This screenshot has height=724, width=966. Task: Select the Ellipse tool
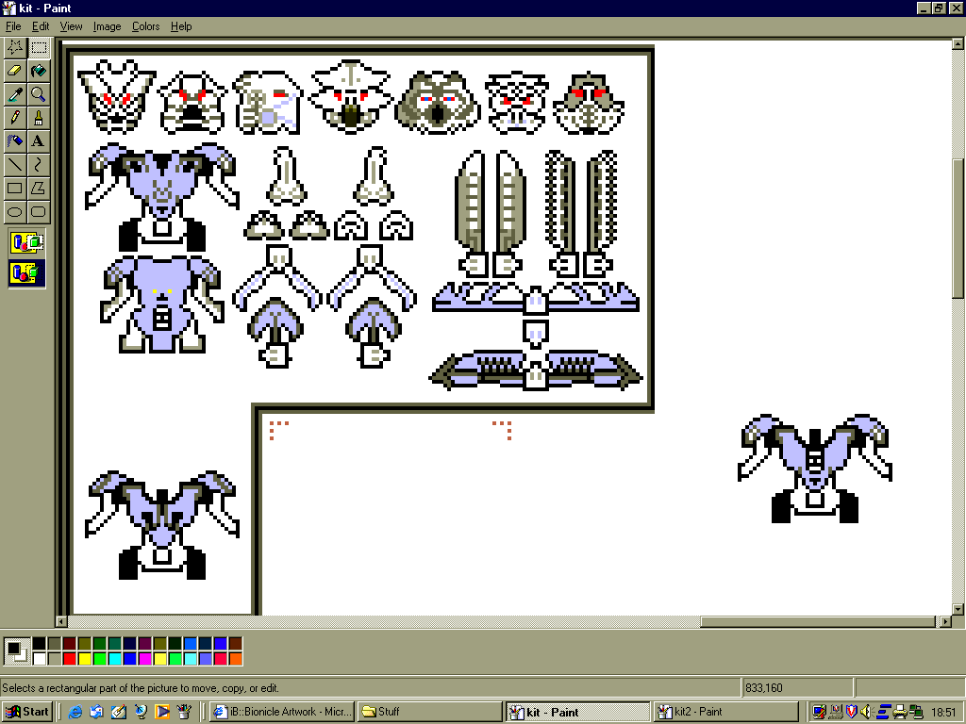(x=15, y=212)
